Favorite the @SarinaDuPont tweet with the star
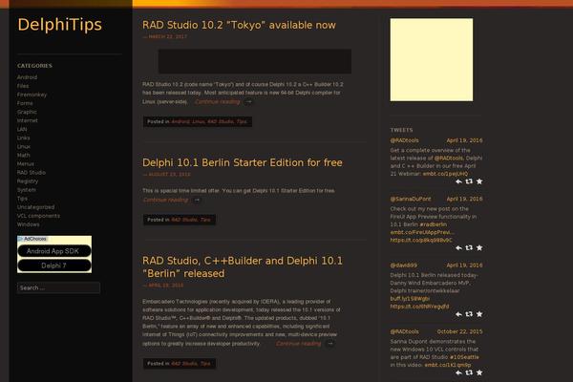Image resolution: width=573 pixels, height=382 pixels. (x=479, y=248)
